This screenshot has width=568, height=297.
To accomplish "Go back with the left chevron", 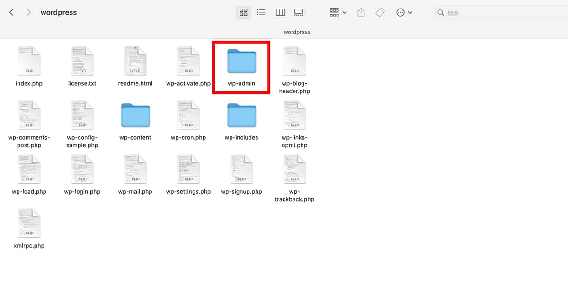I will [11, 13].
